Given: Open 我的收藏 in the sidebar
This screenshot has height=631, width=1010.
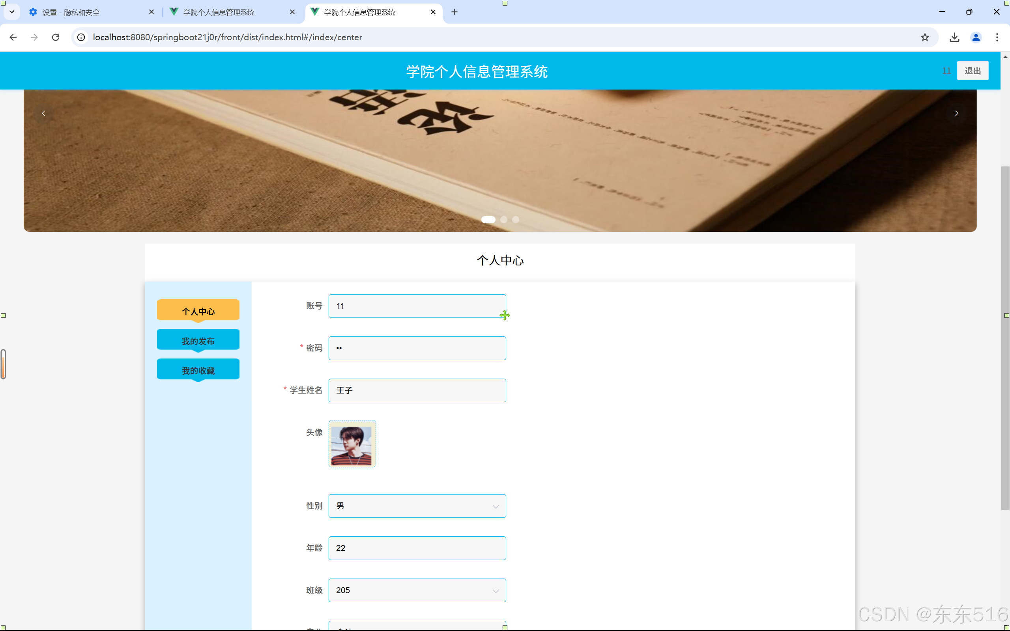Looking at the screenshot, I should (198, 371).
